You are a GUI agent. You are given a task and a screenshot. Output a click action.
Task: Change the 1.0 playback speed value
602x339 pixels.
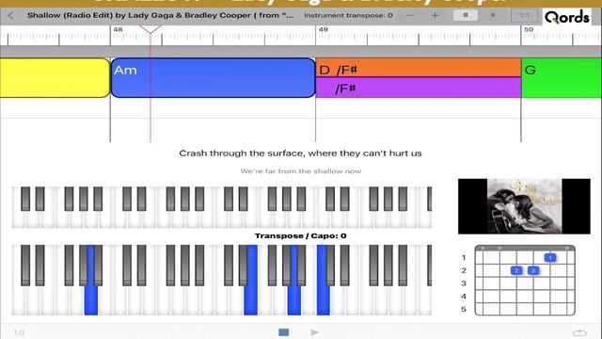(x=19, y=332)
